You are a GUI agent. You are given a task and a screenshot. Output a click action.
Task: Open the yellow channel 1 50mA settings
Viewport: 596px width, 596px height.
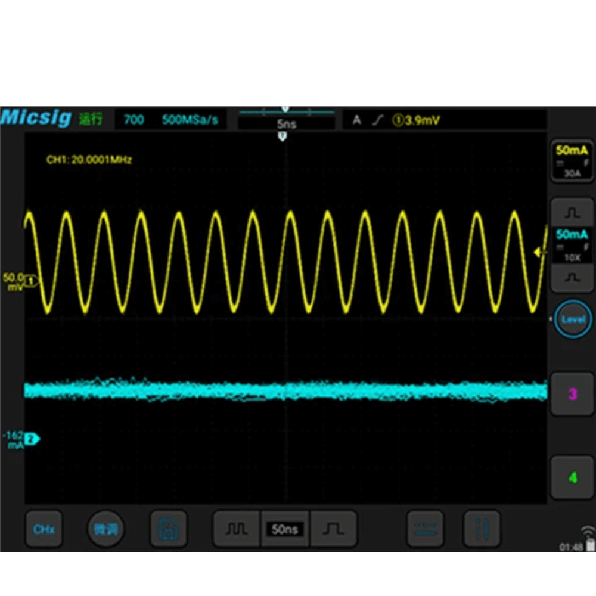pos(572,161)
